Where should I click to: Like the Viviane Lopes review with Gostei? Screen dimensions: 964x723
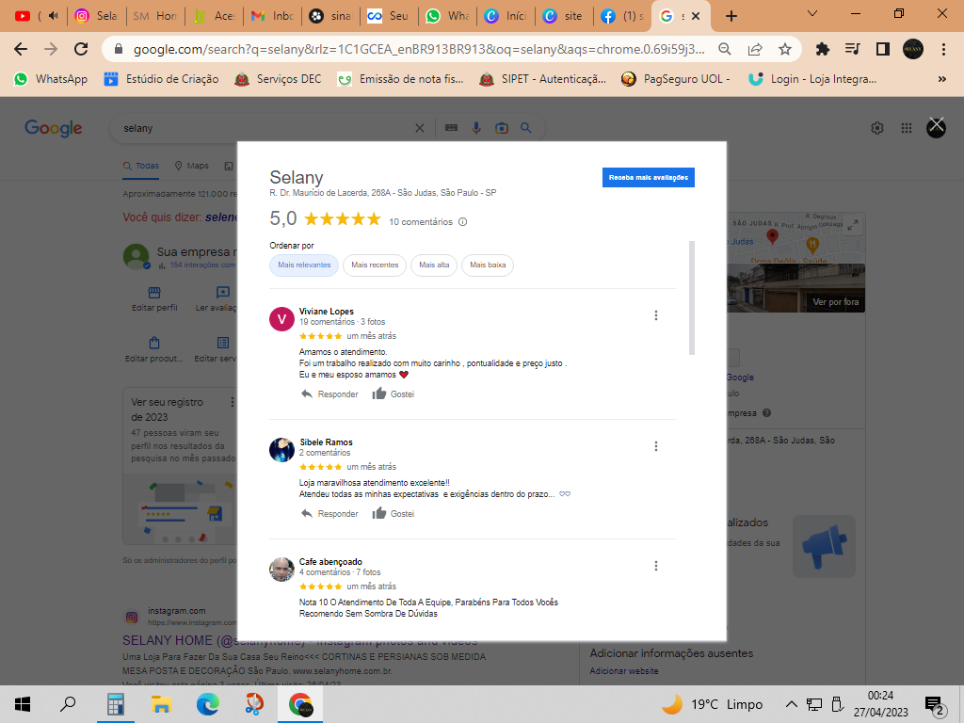click(x=394, y=394)
